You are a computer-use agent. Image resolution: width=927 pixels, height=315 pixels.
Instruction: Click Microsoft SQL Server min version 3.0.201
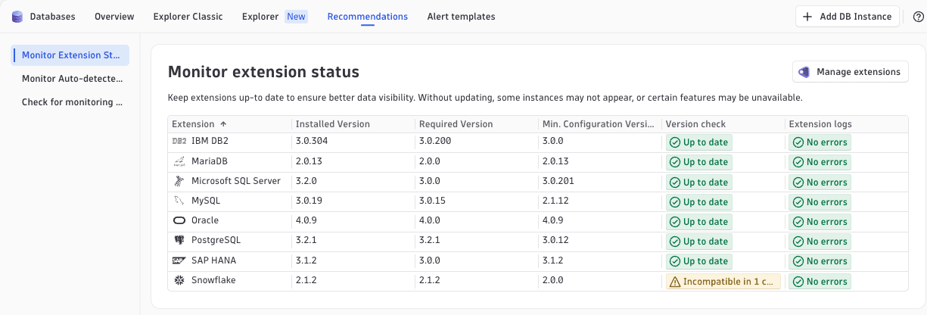[x=558, y=181]
